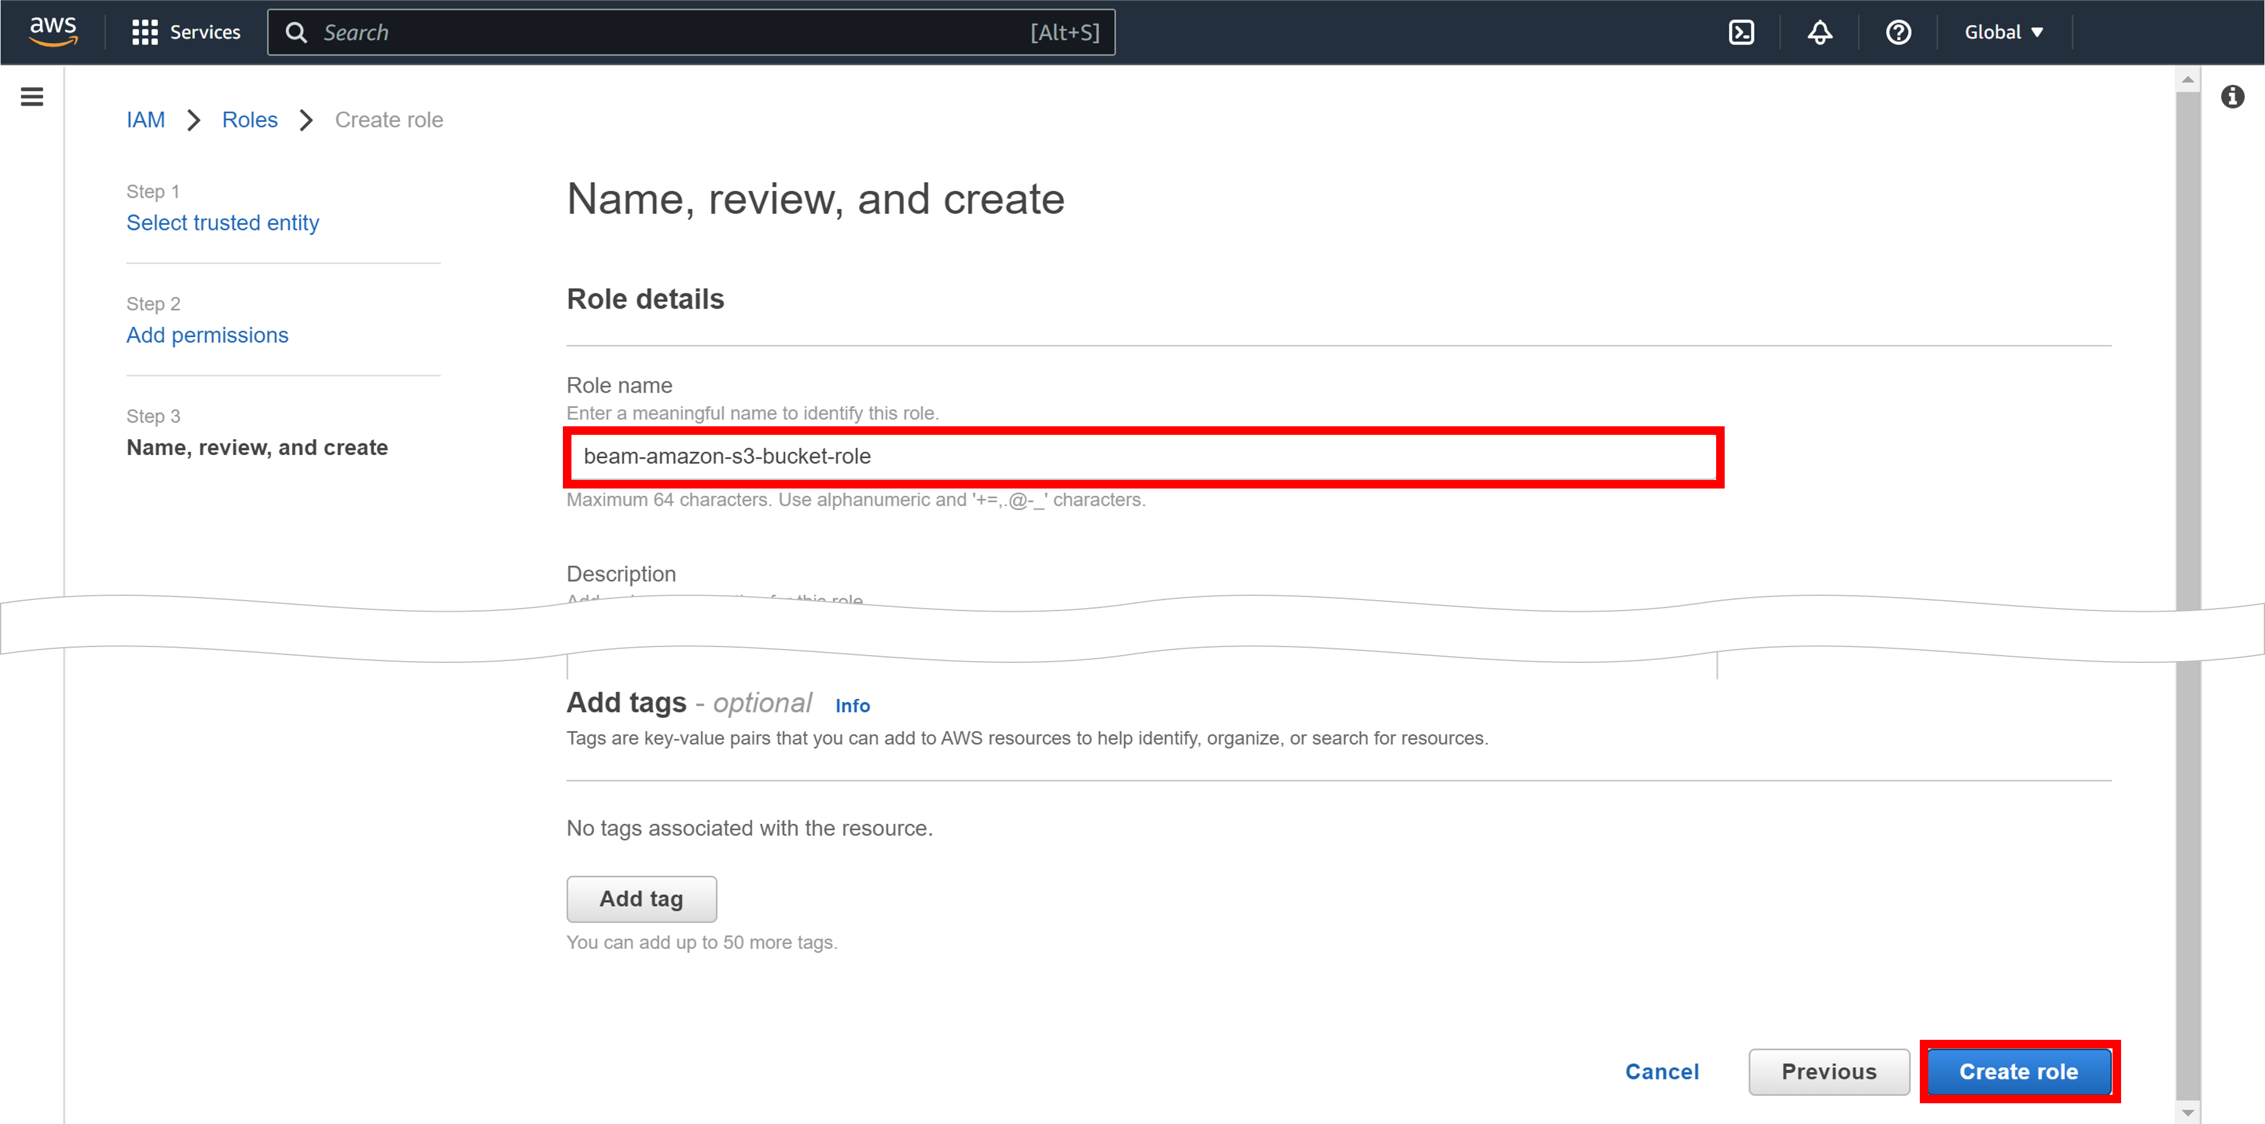Open the help question mark icon
2265x1124 pixels.
1898,32
